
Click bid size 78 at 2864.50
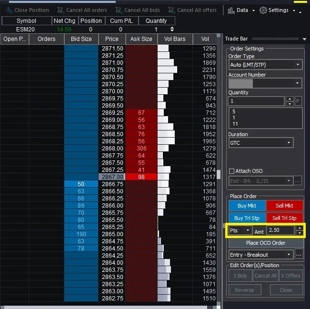pos(81,249)
